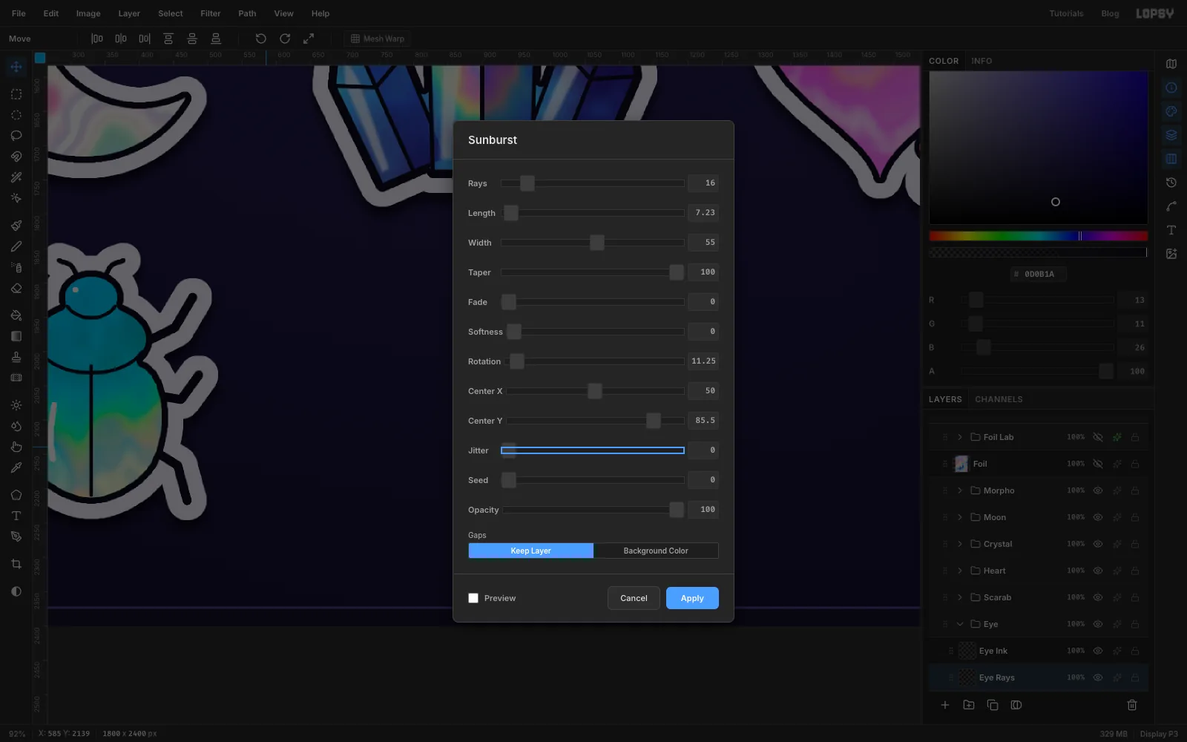Open the Filter menu
The height and width of the screenshot is (742, 1187).
[210, 13]
